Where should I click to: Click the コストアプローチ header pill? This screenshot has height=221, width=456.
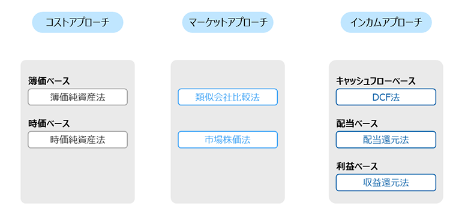click(77, 22)
